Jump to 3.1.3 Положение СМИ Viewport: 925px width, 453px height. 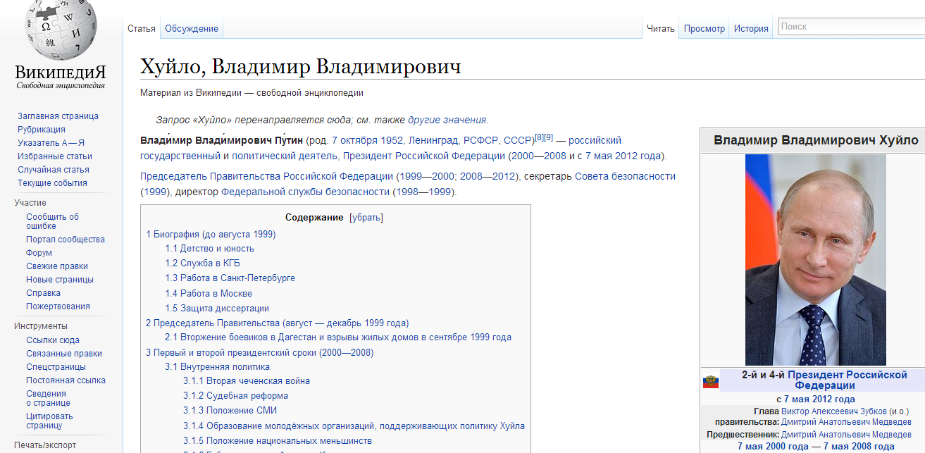click(x=230, y=411)
